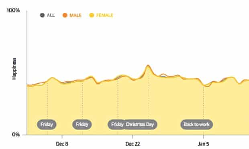Screen dimensions: 249x149
Task: Toggle the FEMALE series label
Action: tap(105, 15)
